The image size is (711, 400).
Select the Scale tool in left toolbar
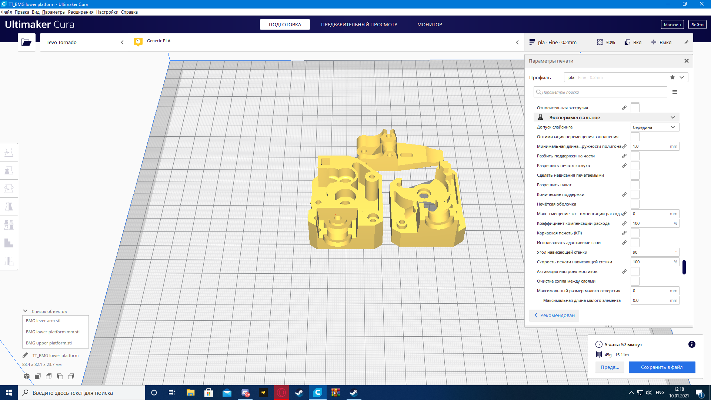[x=9, y=170]
